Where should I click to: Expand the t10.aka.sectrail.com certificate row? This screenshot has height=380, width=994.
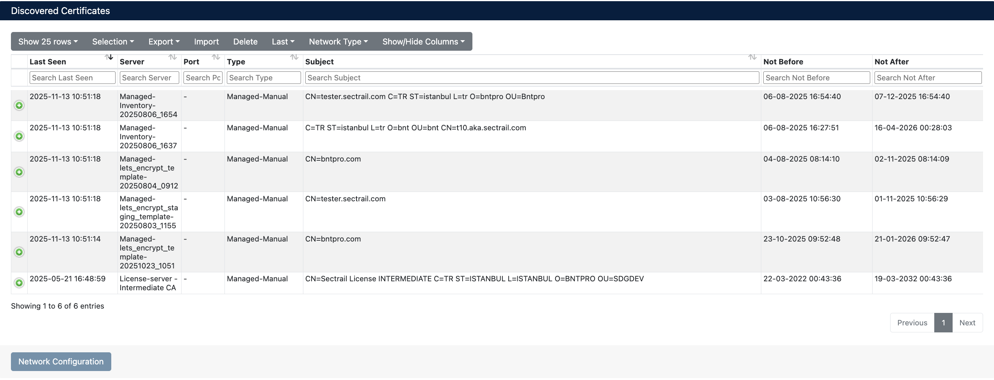click(x=19, y=136)
